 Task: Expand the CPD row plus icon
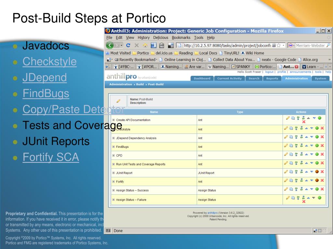(113, 155)
